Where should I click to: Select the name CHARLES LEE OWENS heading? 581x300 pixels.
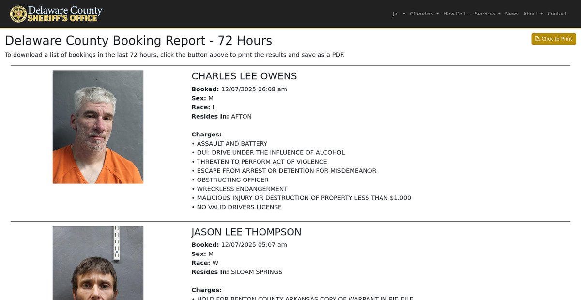click(x=244, y=76)
